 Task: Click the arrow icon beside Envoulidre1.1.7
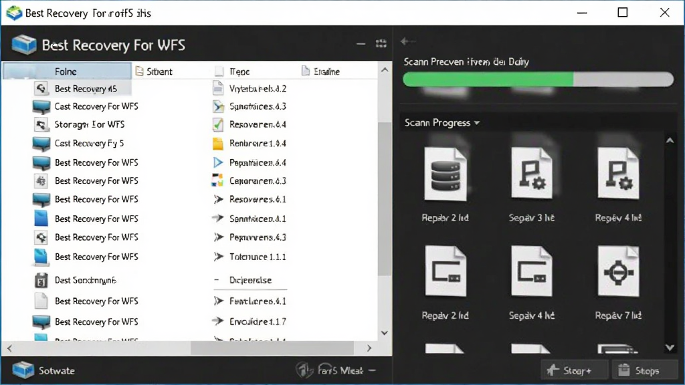[218, 322]
